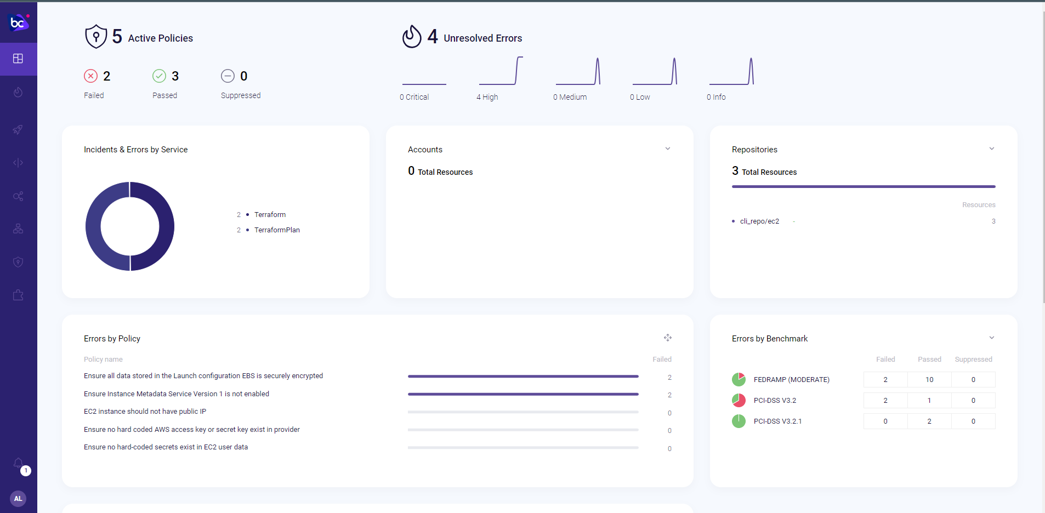The image size is (1045, 513).
Task: Open policy 'Ensure no hard coded AWS access key'
Action: point(192,430)
